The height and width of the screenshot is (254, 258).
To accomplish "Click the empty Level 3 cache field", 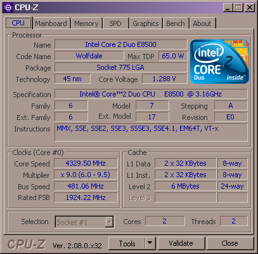I will pos(186,197).
